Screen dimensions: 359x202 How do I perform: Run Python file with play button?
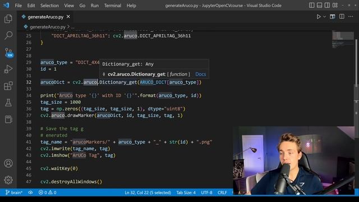click(319, 17)
